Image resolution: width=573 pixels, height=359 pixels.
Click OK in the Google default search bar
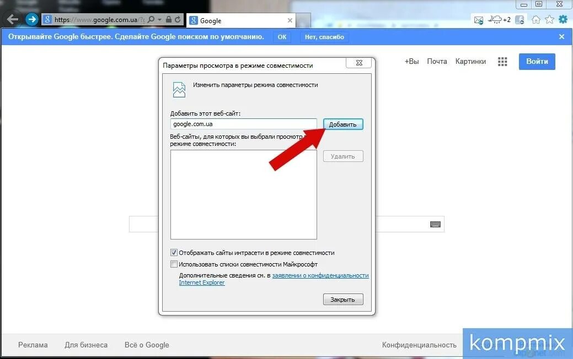[x=282, y=37]
